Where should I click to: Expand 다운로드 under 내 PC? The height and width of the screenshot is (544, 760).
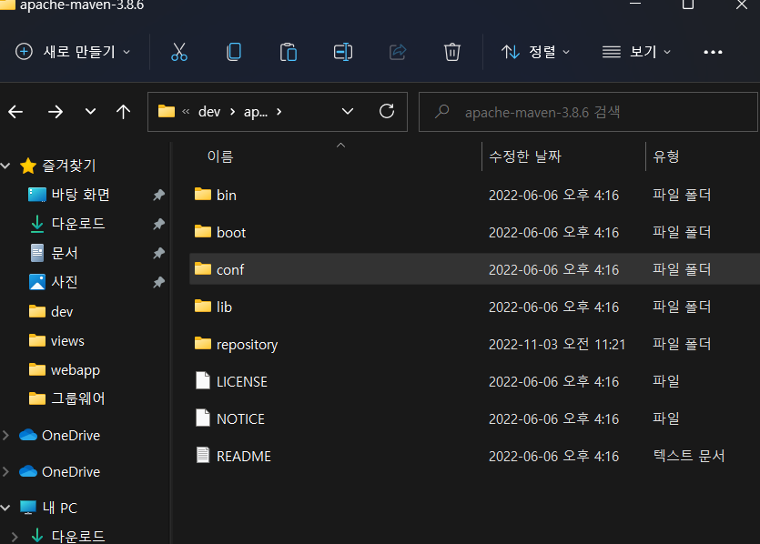point(15,537)
